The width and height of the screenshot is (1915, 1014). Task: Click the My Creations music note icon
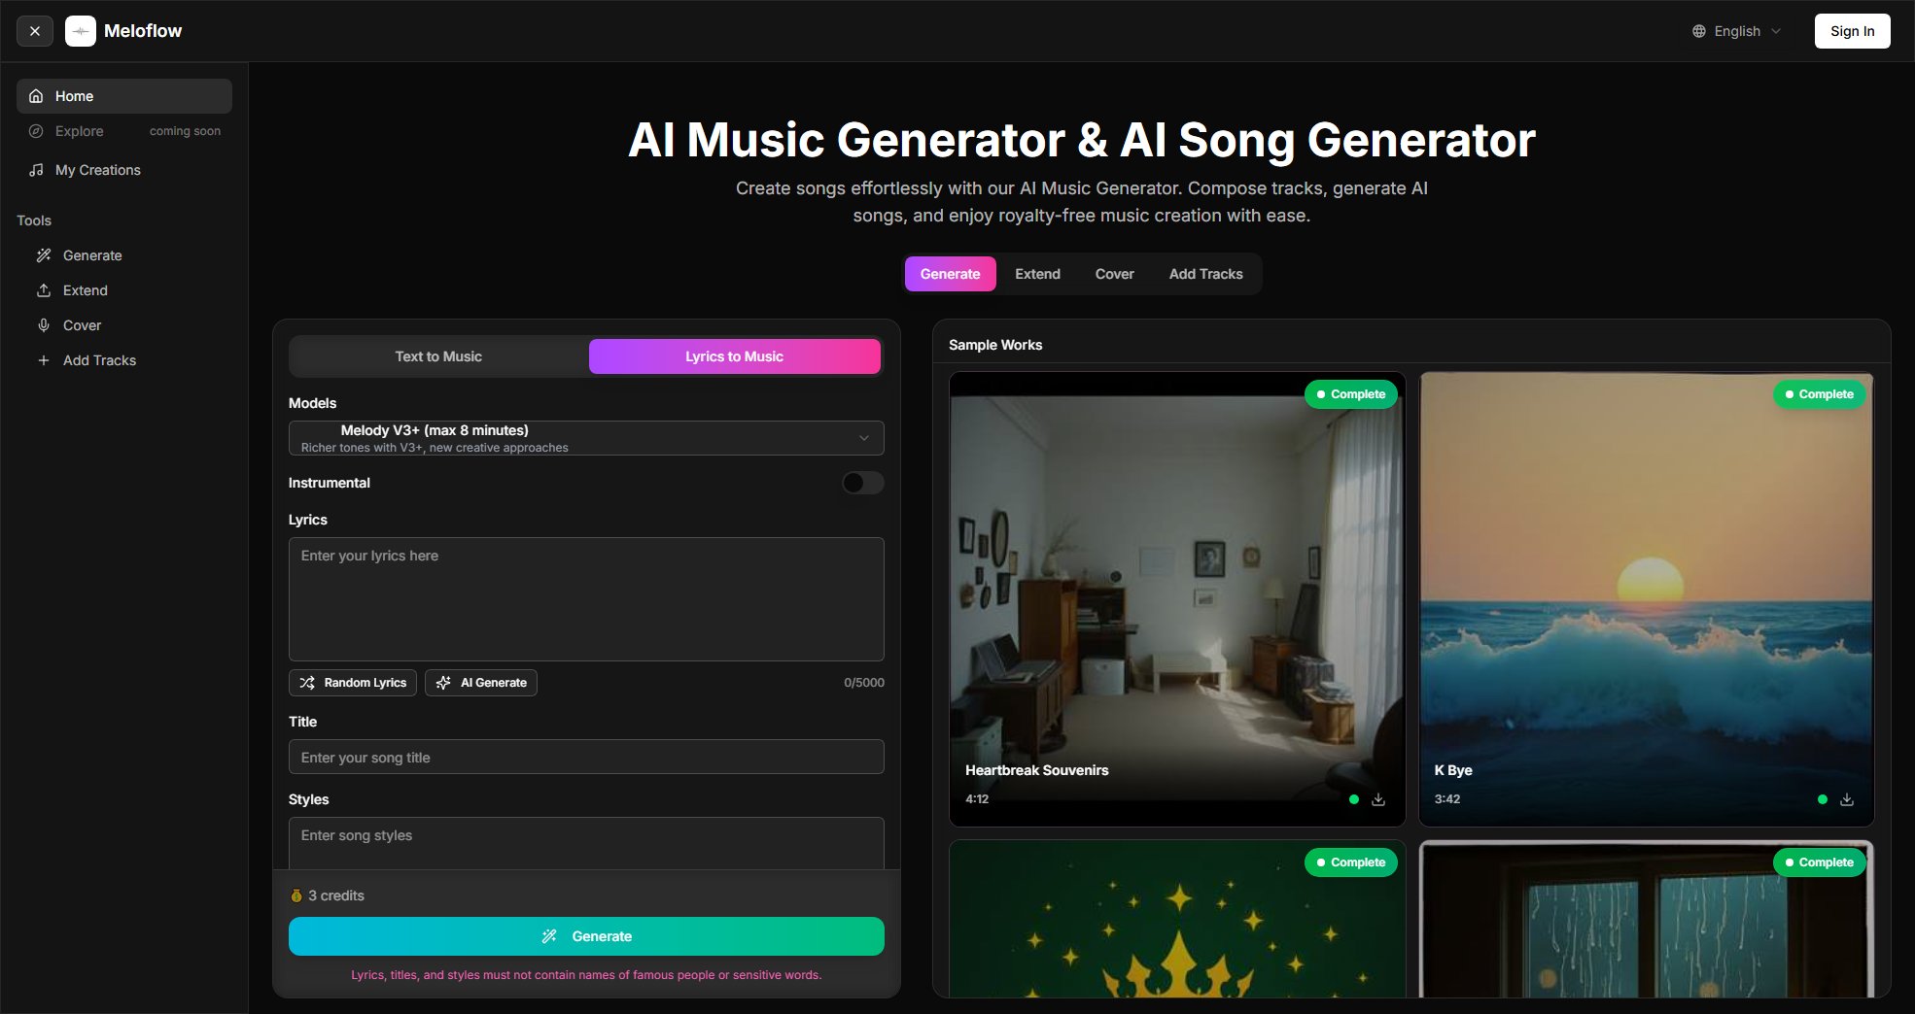coord(36,170)
